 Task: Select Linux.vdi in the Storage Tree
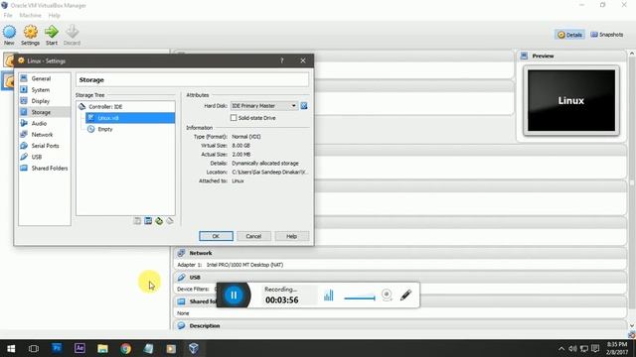click(x=130, y=118)
